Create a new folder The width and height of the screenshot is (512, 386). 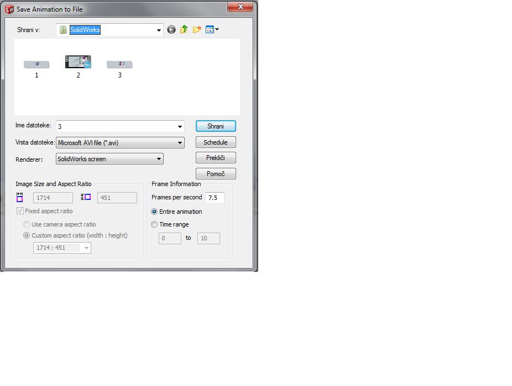(x=197, y=30)
